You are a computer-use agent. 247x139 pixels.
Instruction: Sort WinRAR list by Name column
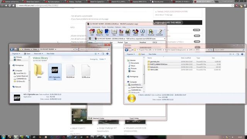(90, 42)
